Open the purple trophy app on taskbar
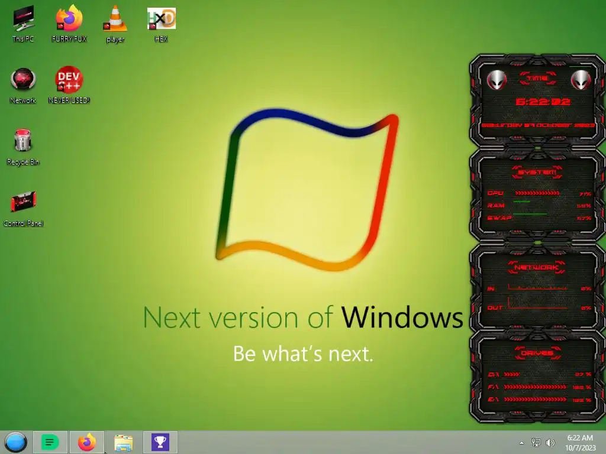Image resolution: width=606 pixels, height=454 pixels. [x=160, y=442]
